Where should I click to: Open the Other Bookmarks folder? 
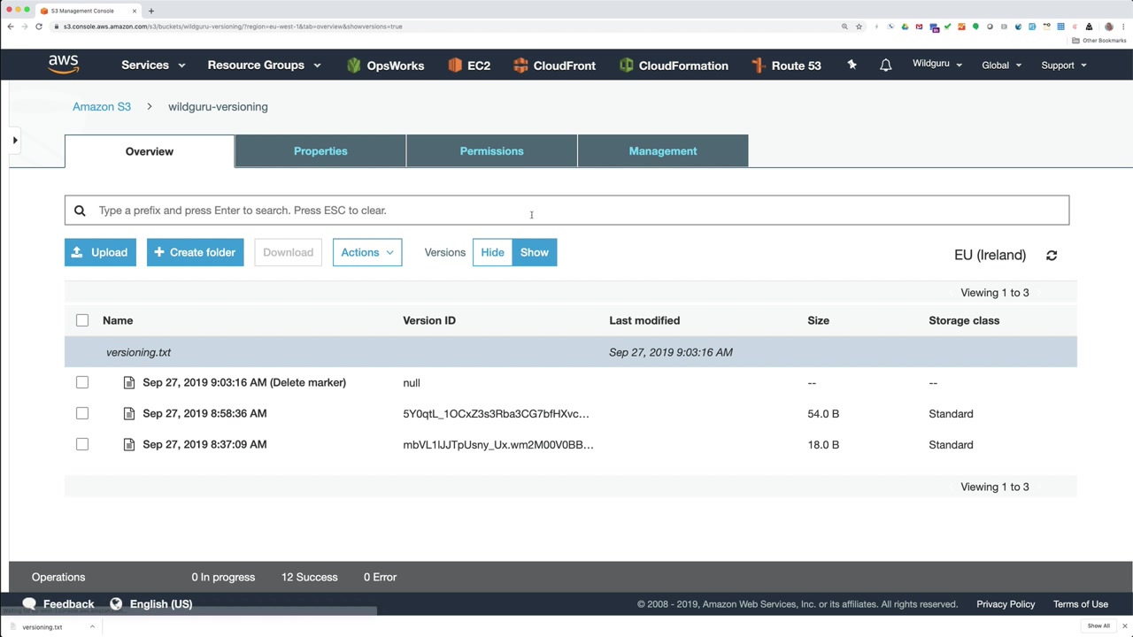[1099, 41]
